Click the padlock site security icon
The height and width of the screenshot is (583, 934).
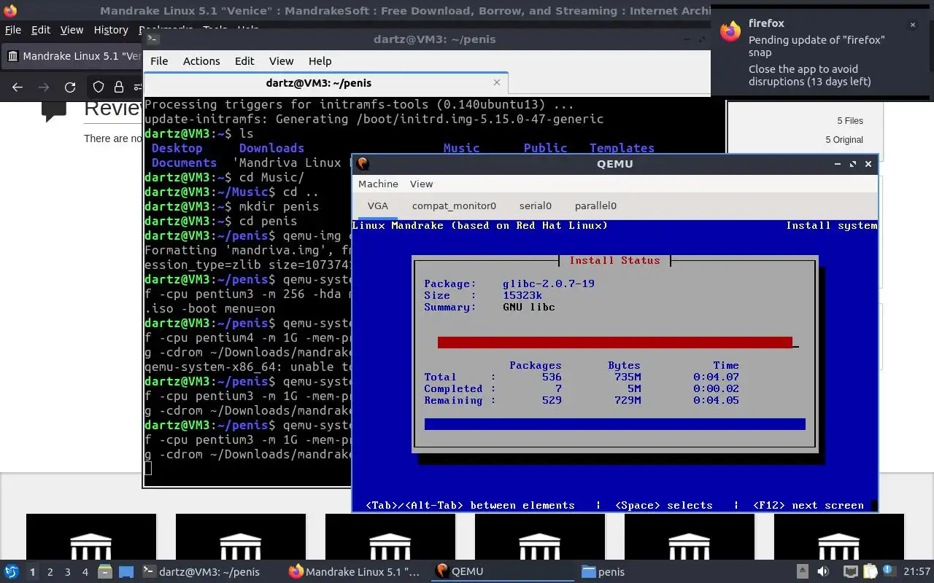119,87
